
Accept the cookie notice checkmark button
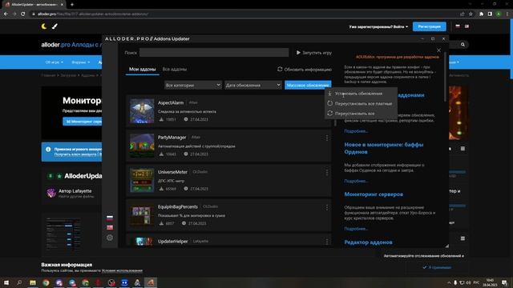pos(437,267)
